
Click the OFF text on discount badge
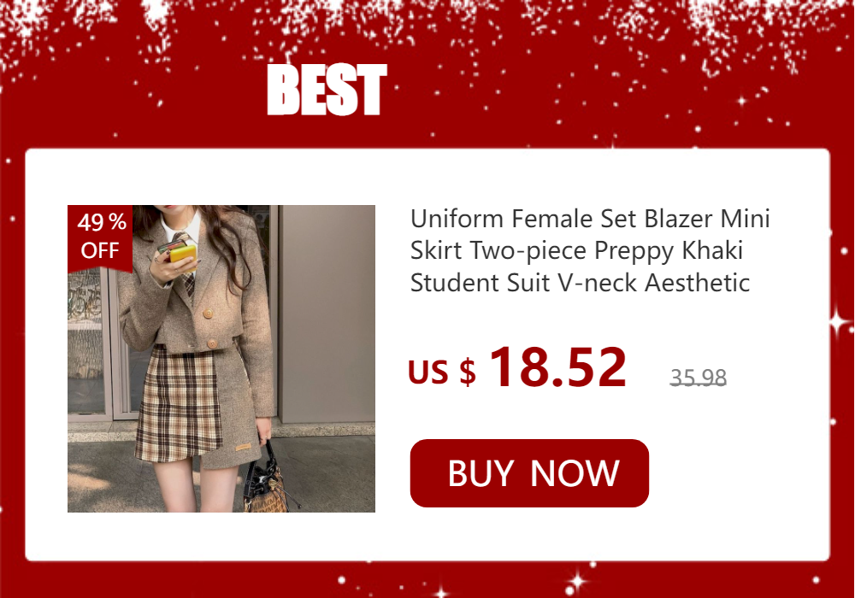[100, 250]
